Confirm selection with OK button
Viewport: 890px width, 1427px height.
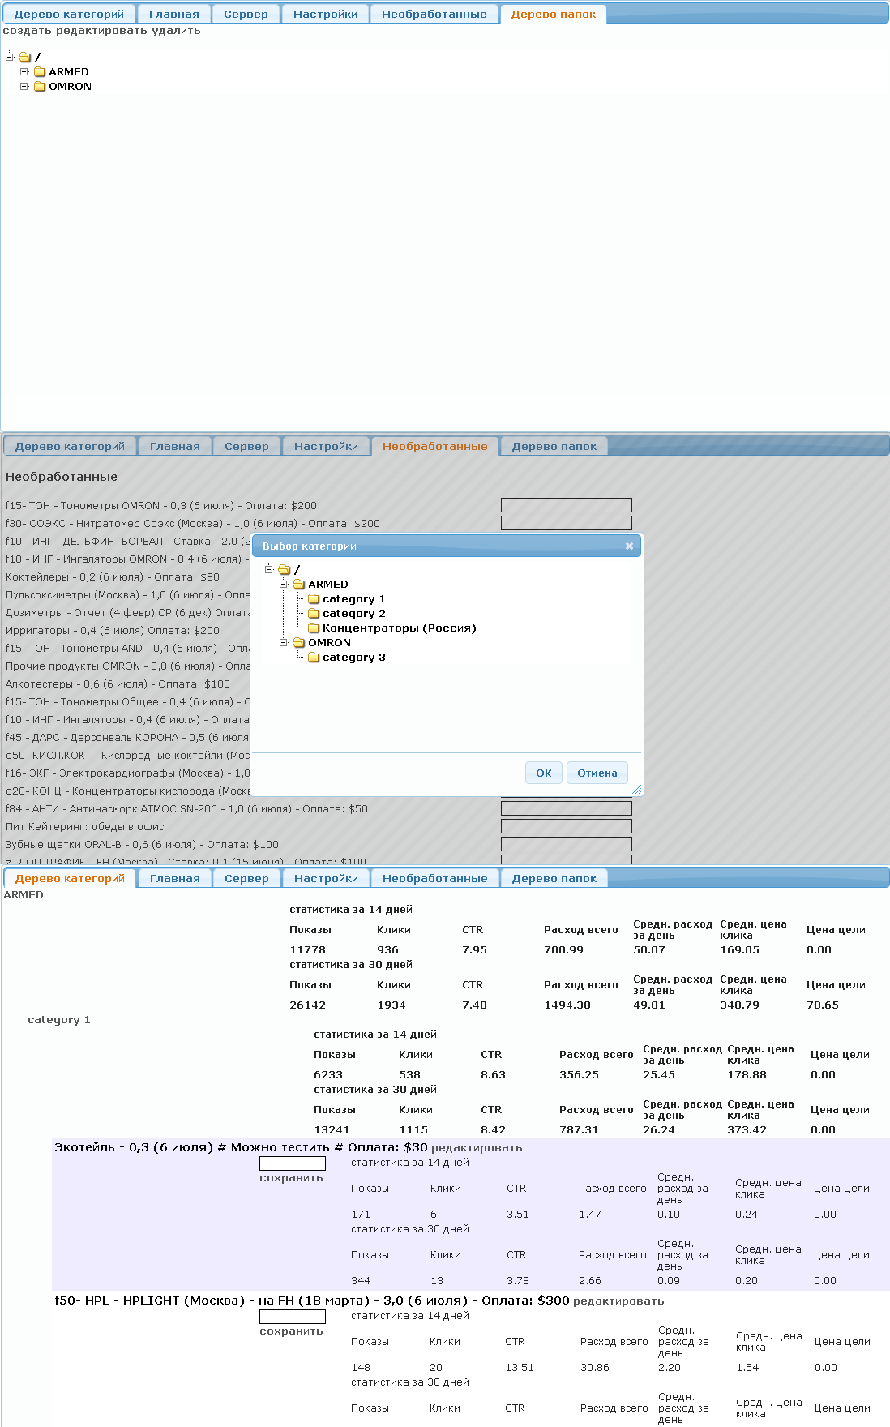(543, 773)
